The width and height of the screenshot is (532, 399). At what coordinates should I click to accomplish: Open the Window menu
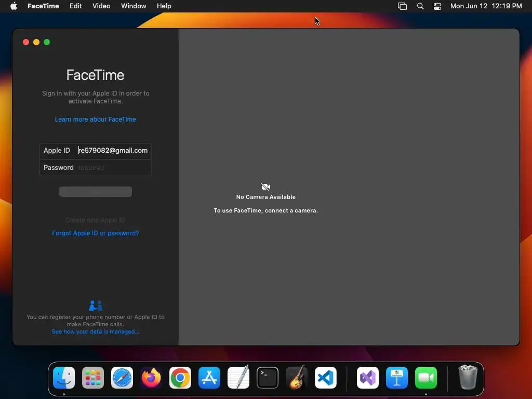pos(134,6)
